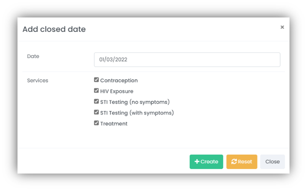Click the Date field label
The image size is (307, 191).
(33, 56)
